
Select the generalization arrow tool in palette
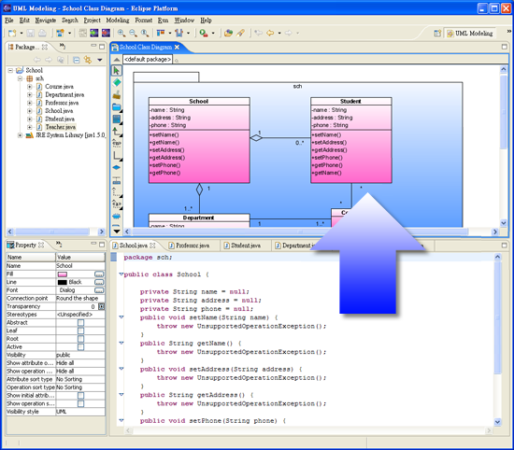(117, 132)
